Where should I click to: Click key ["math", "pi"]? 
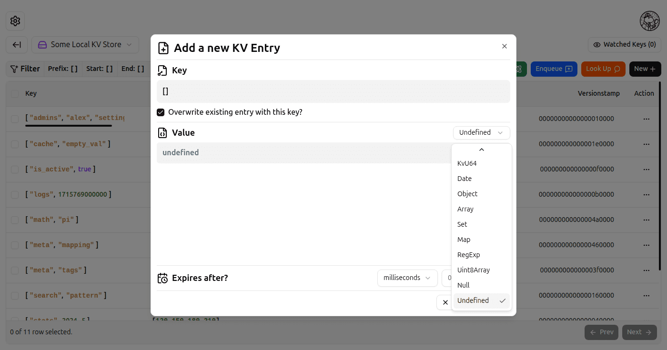(51, 220)
